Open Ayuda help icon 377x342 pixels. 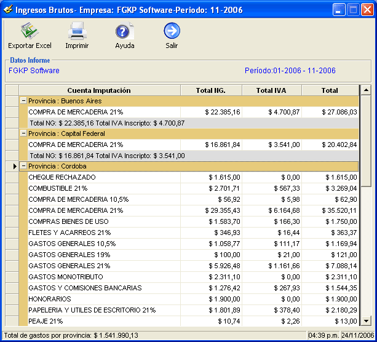coord(124,31)
